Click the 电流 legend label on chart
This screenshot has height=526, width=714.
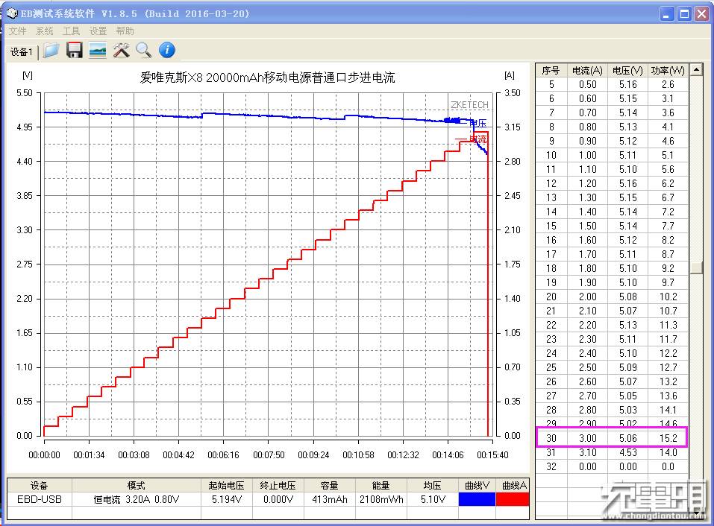[x=478, y=139]
